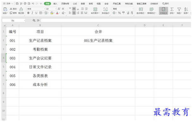Expand the font color dropdown arrow
This screenshot has width=192, height=122.
click(60, 13)
